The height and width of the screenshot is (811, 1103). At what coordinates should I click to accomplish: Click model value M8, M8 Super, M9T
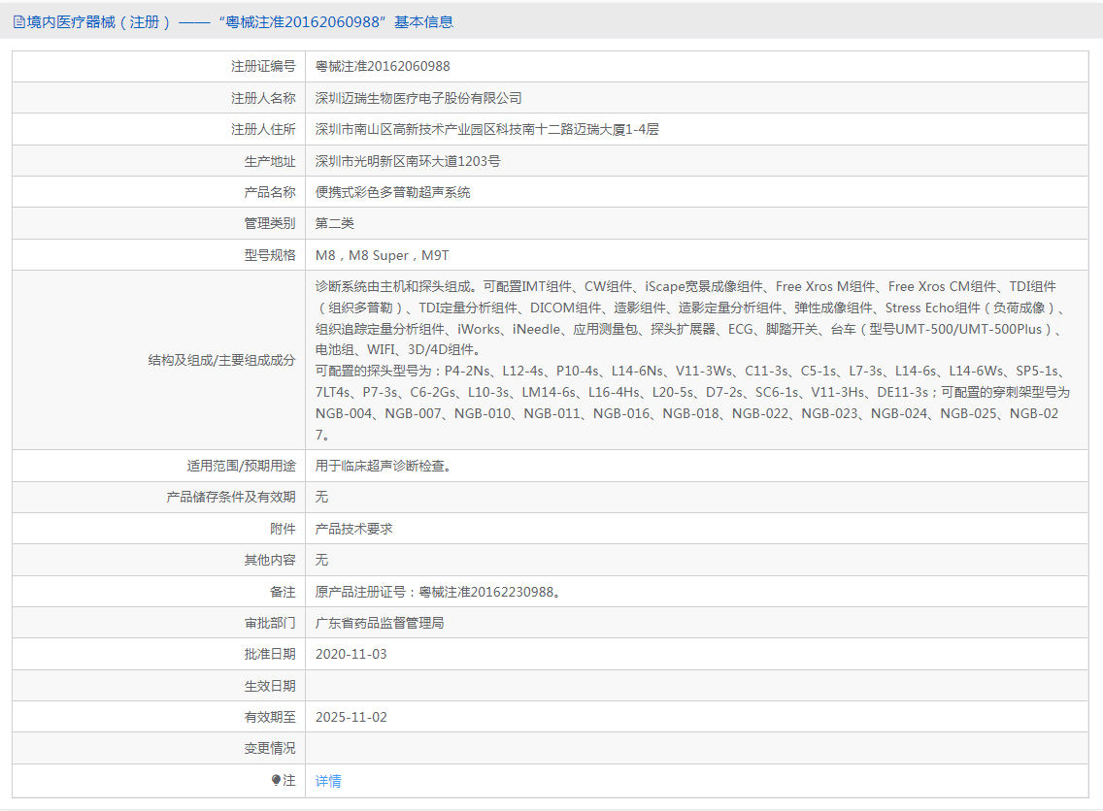[x=382, y=256]
